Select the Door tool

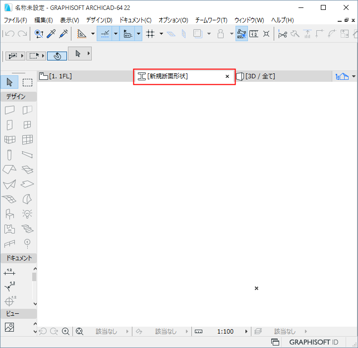click(9, 125)
